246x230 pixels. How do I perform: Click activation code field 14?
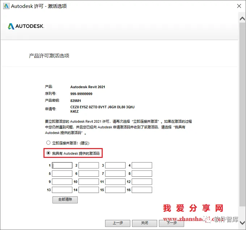click(x=89, y=190)
